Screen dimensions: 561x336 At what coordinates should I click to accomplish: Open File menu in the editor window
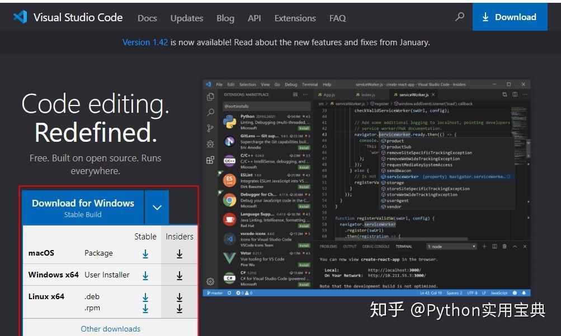(219, 85)
